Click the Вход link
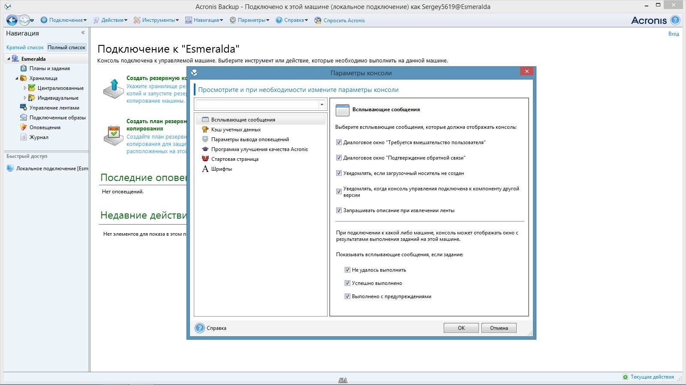686x385 pixels. [674, 34]
